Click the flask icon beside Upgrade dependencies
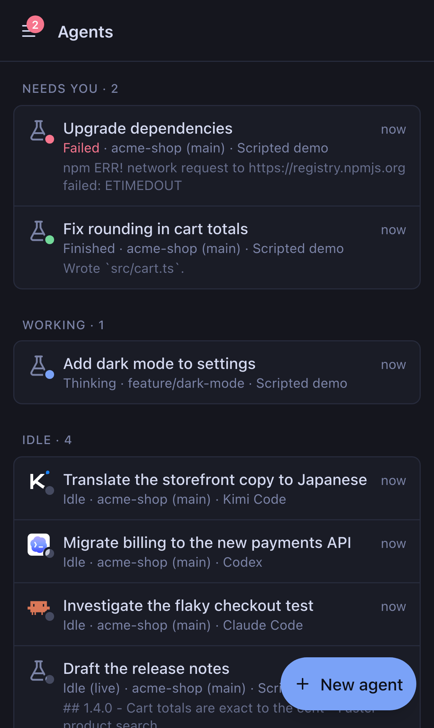The height and width of the screenshot is (728, 434). click(38, 130)
